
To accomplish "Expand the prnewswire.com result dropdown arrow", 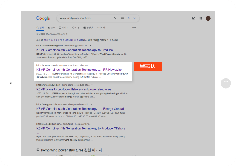I will [x=92, y=65].
